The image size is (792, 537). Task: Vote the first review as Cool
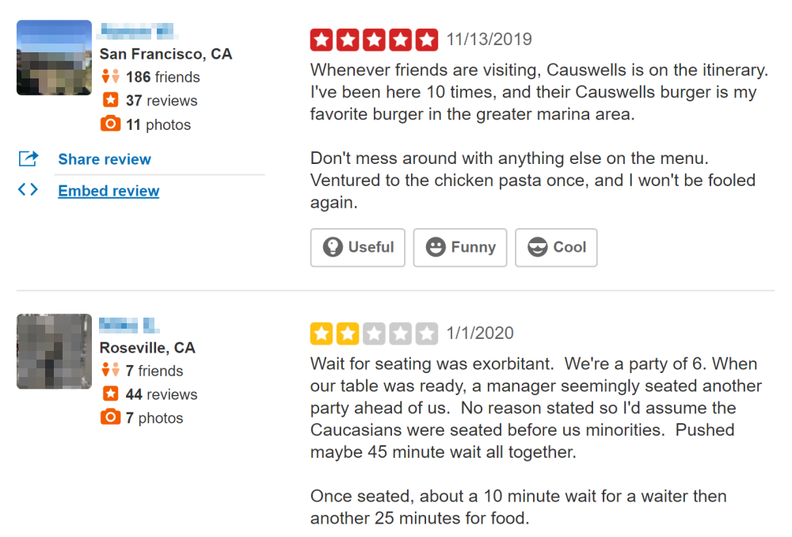(556, 248)
